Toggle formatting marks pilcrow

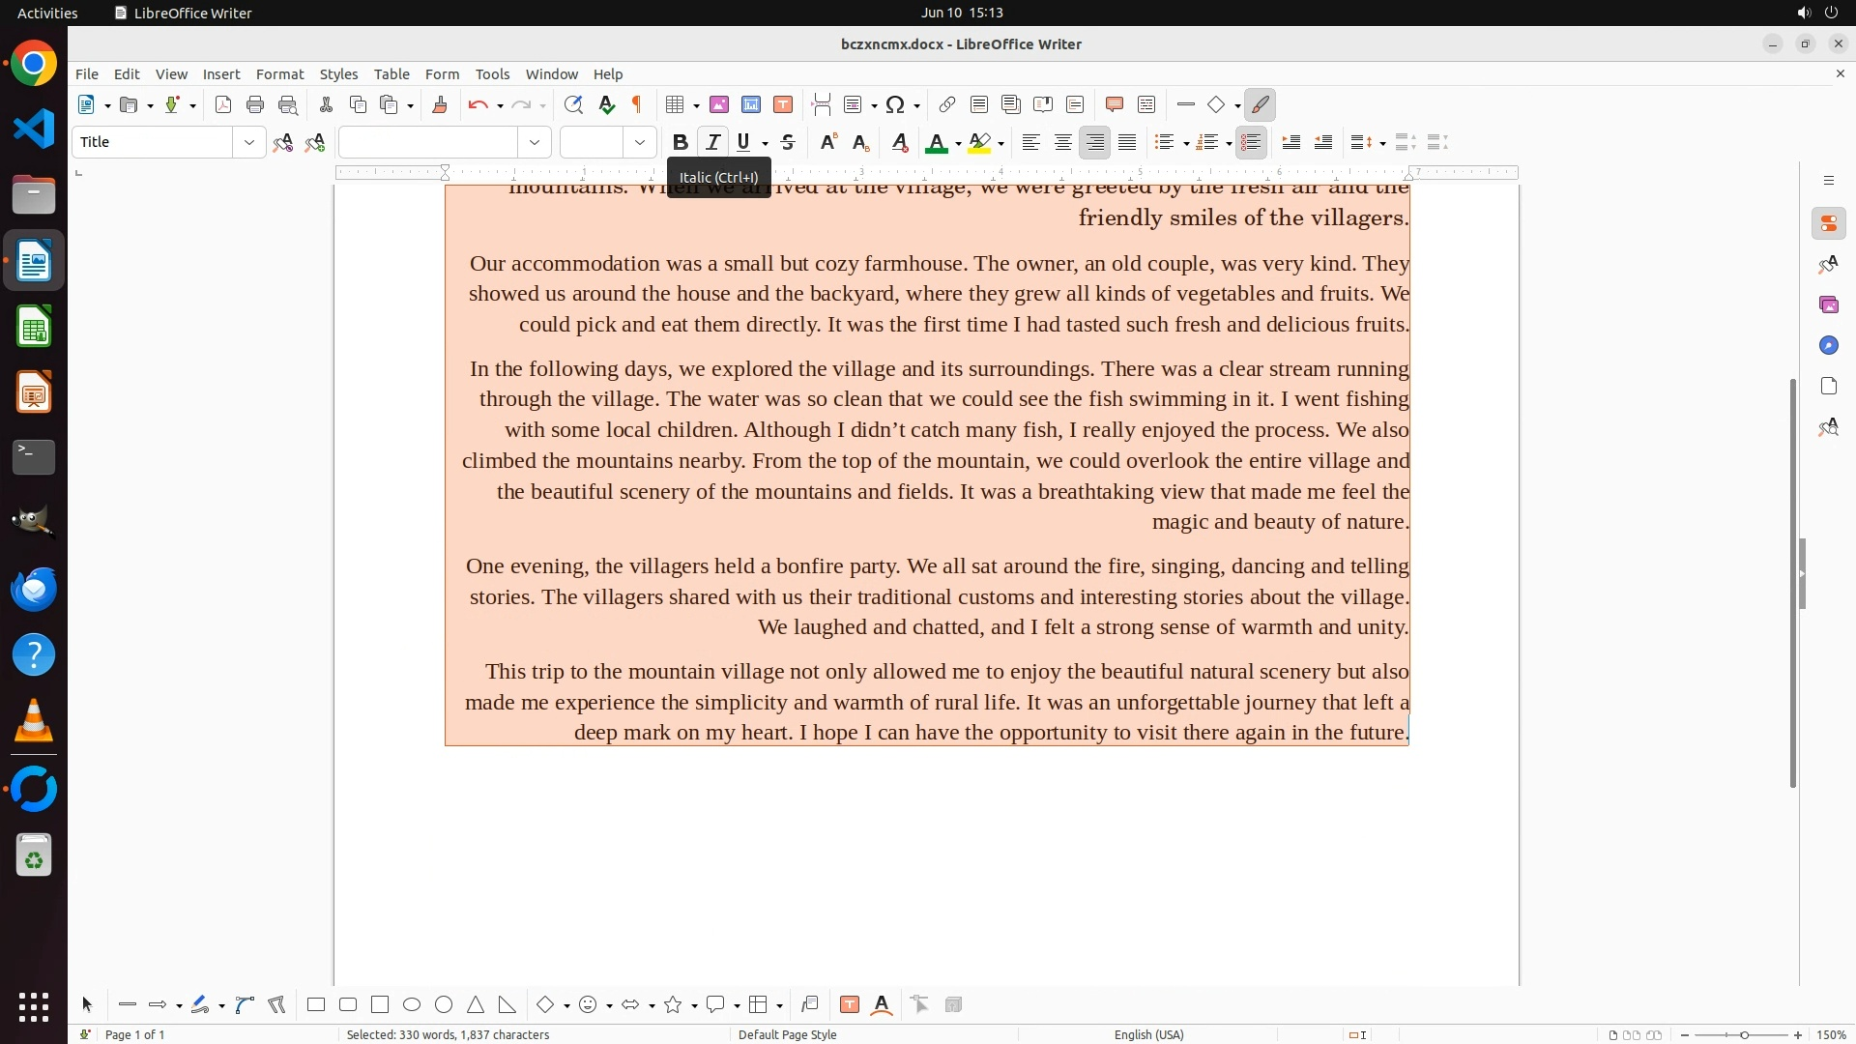[637, 105]
